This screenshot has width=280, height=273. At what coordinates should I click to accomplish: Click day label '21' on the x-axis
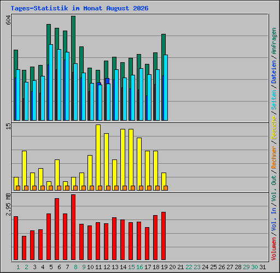pyautogui.click(x=180, y=267)
